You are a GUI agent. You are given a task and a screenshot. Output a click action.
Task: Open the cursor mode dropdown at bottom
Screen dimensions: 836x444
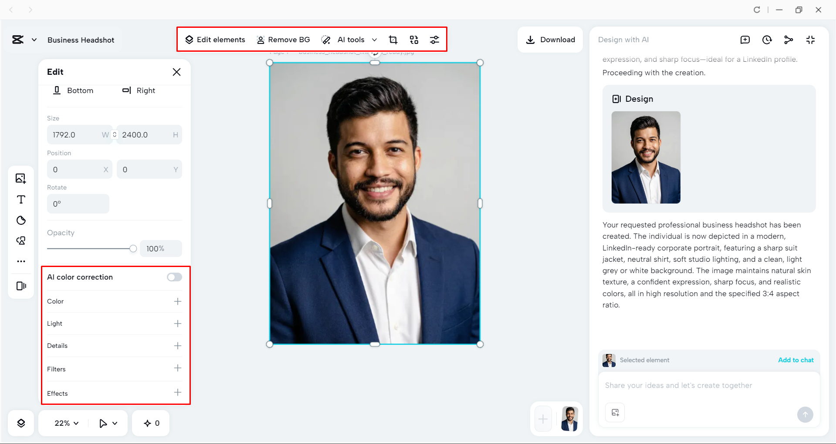click(108, 423)
